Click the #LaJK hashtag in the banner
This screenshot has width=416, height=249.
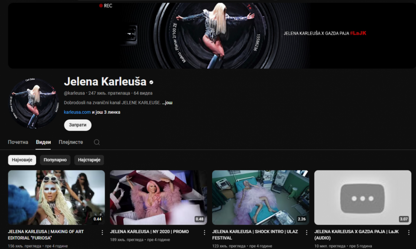click(358, 33)
